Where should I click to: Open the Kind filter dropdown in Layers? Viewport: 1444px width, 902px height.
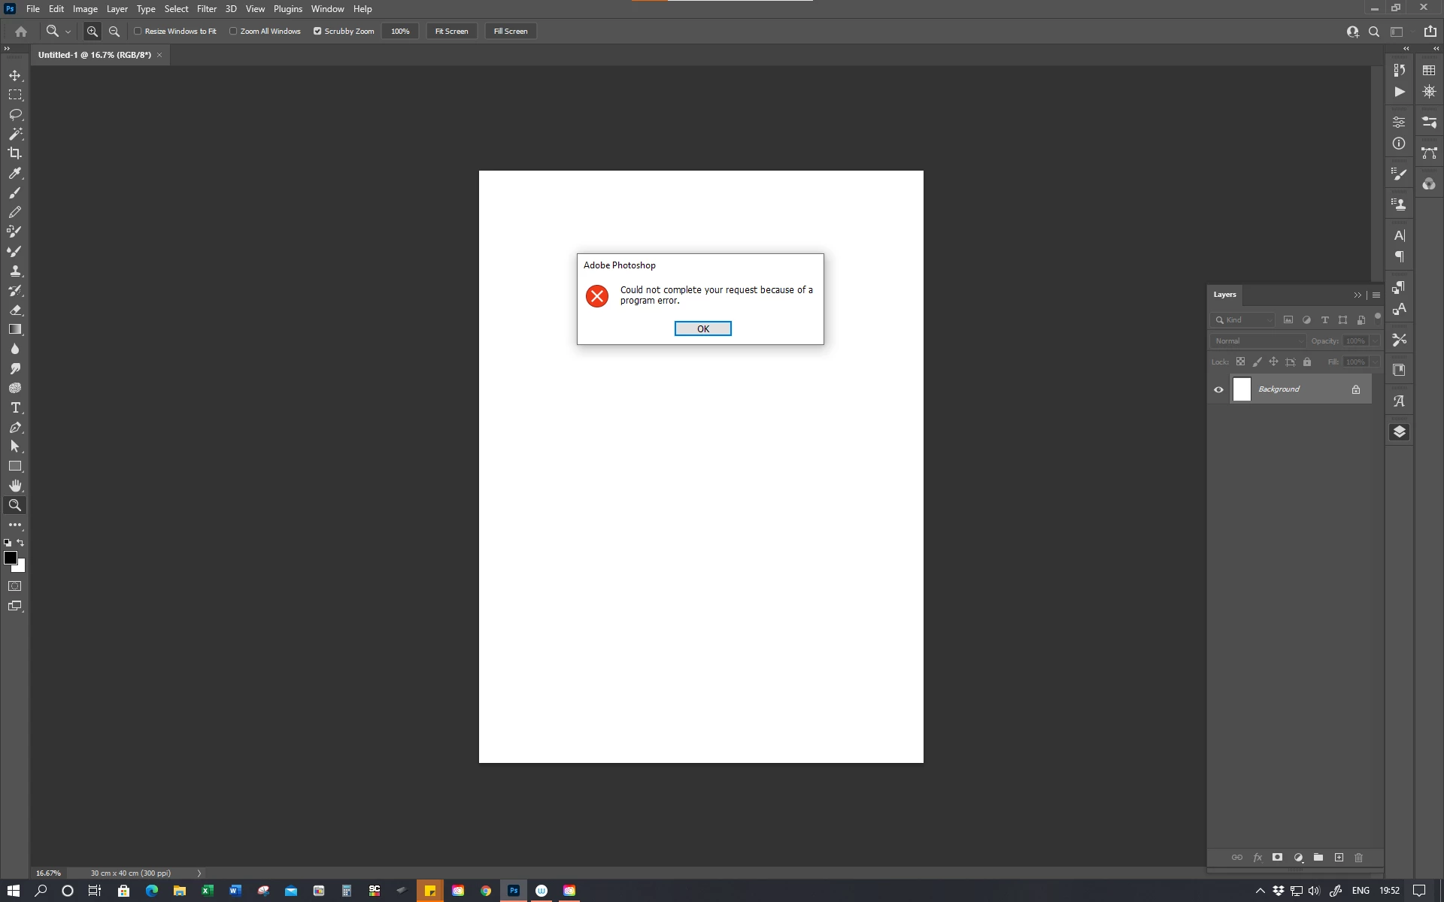click(1242, 320)
